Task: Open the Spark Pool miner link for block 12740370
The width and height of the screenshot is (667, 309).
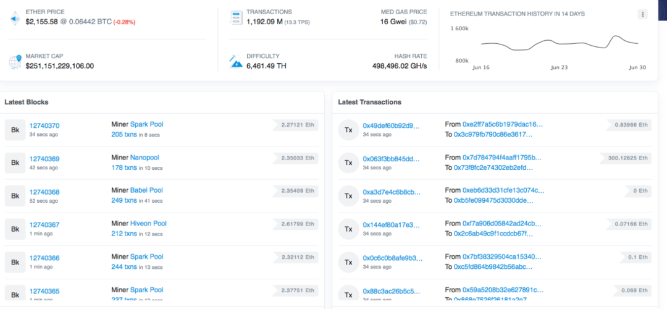Action: 146,124
